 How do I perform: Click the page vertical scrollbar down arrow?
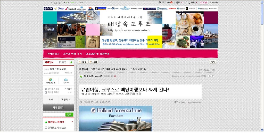click(262, 130)
